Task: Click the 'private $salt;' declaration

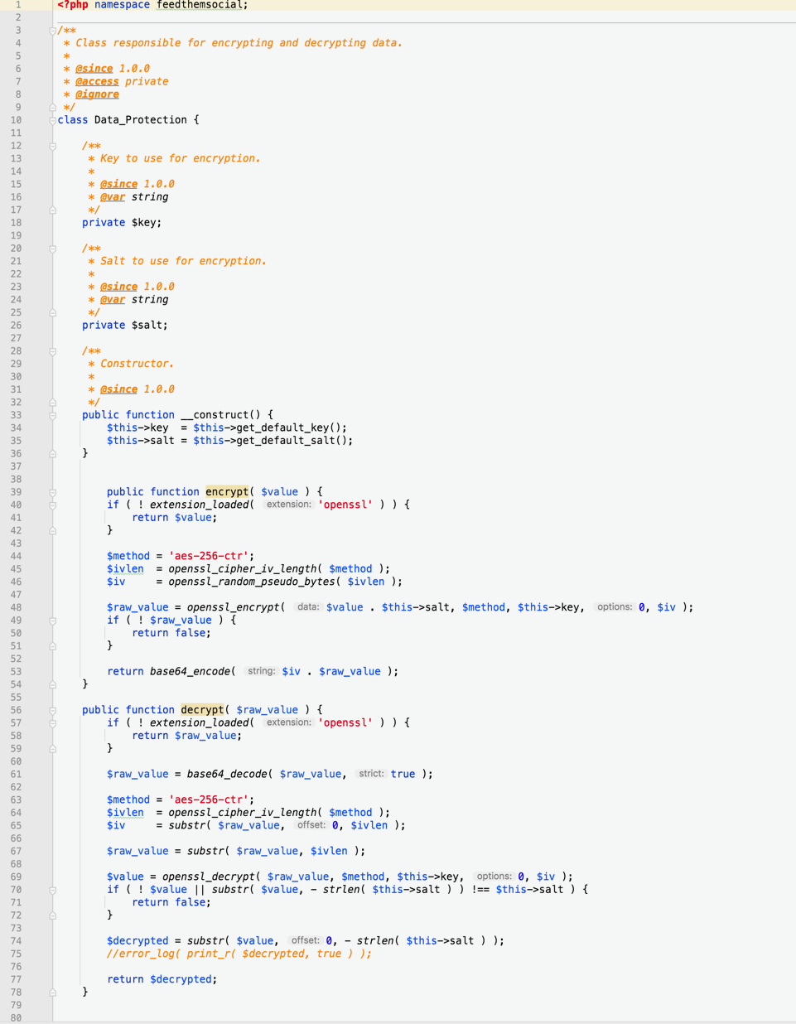Action: [x=125, y=326]
